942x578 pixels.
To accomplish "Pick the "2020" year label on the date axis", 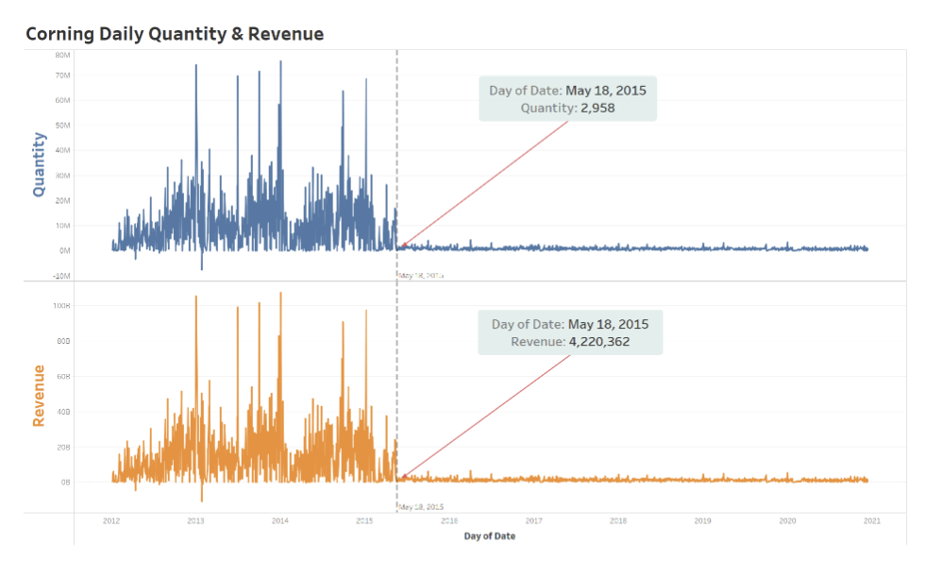I will point(787,521).
